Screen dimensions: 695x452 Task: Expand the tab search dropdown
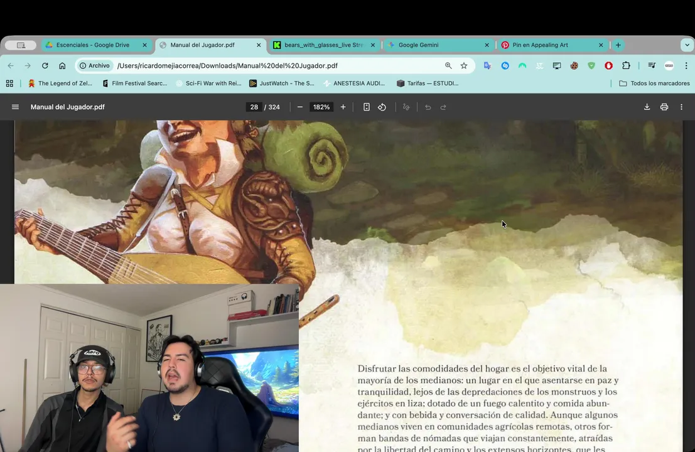(x=687, y=45)
